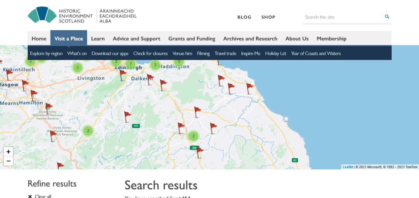The image size is (419, 198).
Task: Zoom in the map with plus button
Action: [x=8, y=152]
